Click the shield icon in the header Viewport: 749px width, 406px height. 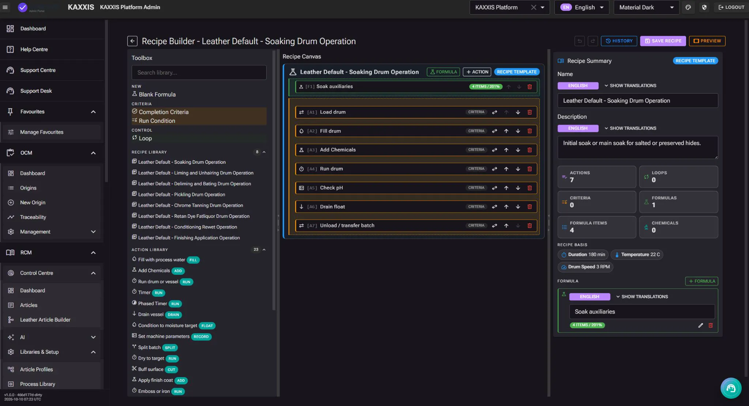click(x=704, y=7)
